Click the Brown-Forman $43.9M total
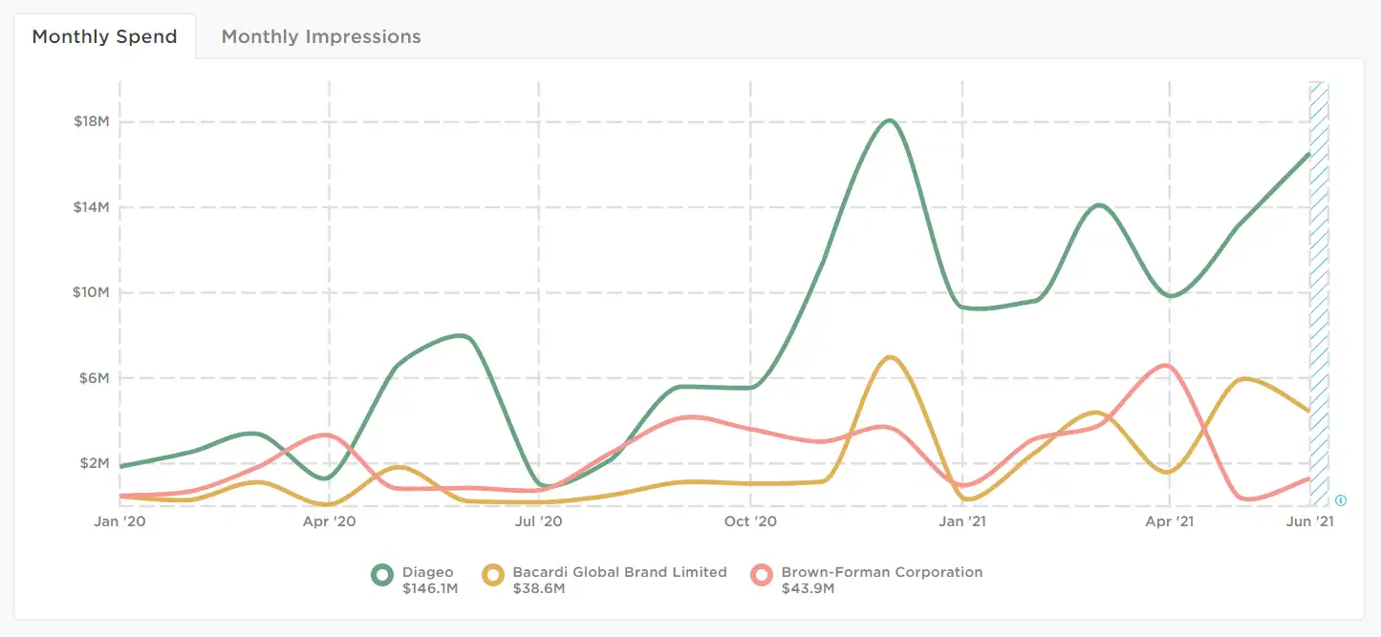This screenshot has height=637, width=1381. click(808, 588)
